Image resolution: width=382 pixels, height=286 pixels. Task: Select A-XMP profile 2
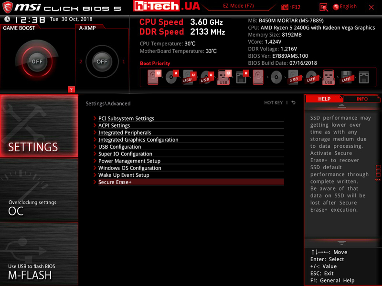pyautogui.click(x=81, y=62)
